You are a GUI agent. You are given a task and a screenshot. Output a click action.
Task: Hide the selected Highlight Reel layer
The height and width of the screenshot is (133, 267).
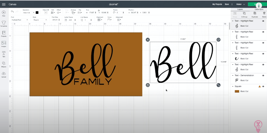tap(263, 21)
